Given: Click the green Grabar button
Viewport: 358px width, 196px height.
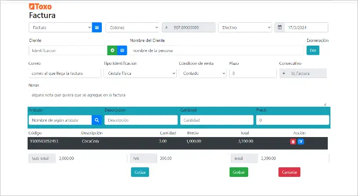Looking at the screenshot, I should (x=239, y=172).
